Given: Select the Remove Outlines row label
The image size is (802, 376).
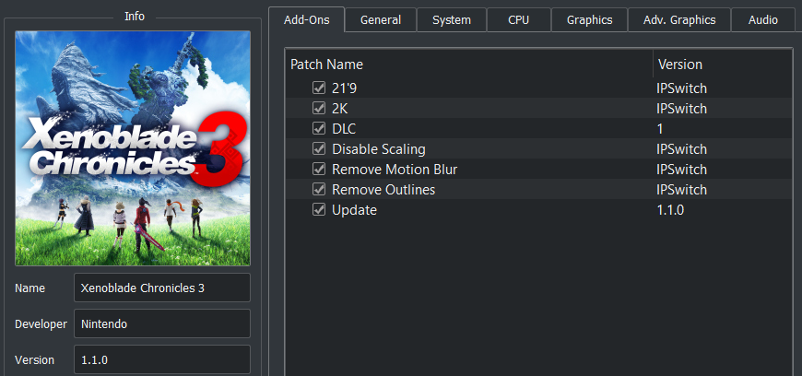Looking at the screenshot, I should 383,190.
